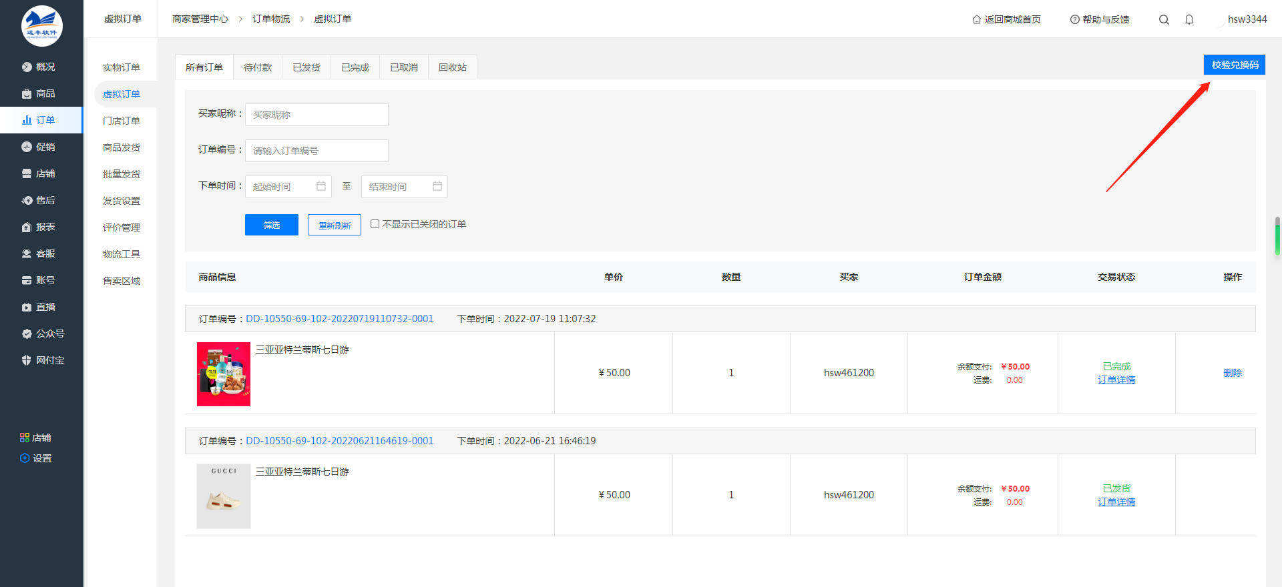This screenshot has width=1282, height=587.
Task: Click the home icon beside 返回商城首页
Action: (977, 19)
